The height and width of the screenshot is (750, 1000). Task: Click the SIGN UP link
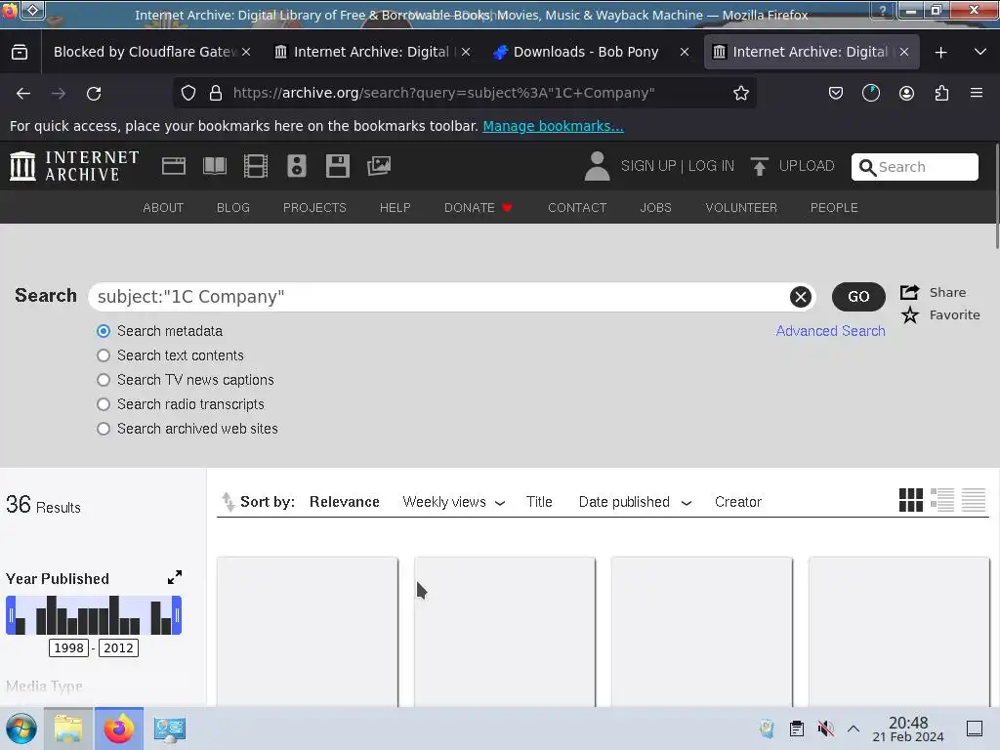[648, 166]
